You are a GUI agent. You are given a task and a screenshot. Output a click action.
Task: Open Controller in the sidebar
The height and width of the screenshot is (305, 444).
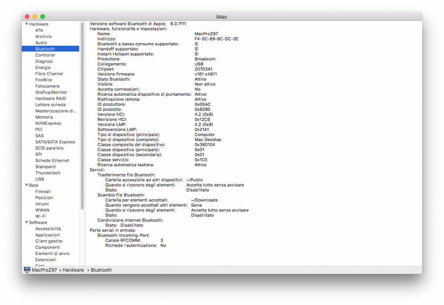coord(45,55)
